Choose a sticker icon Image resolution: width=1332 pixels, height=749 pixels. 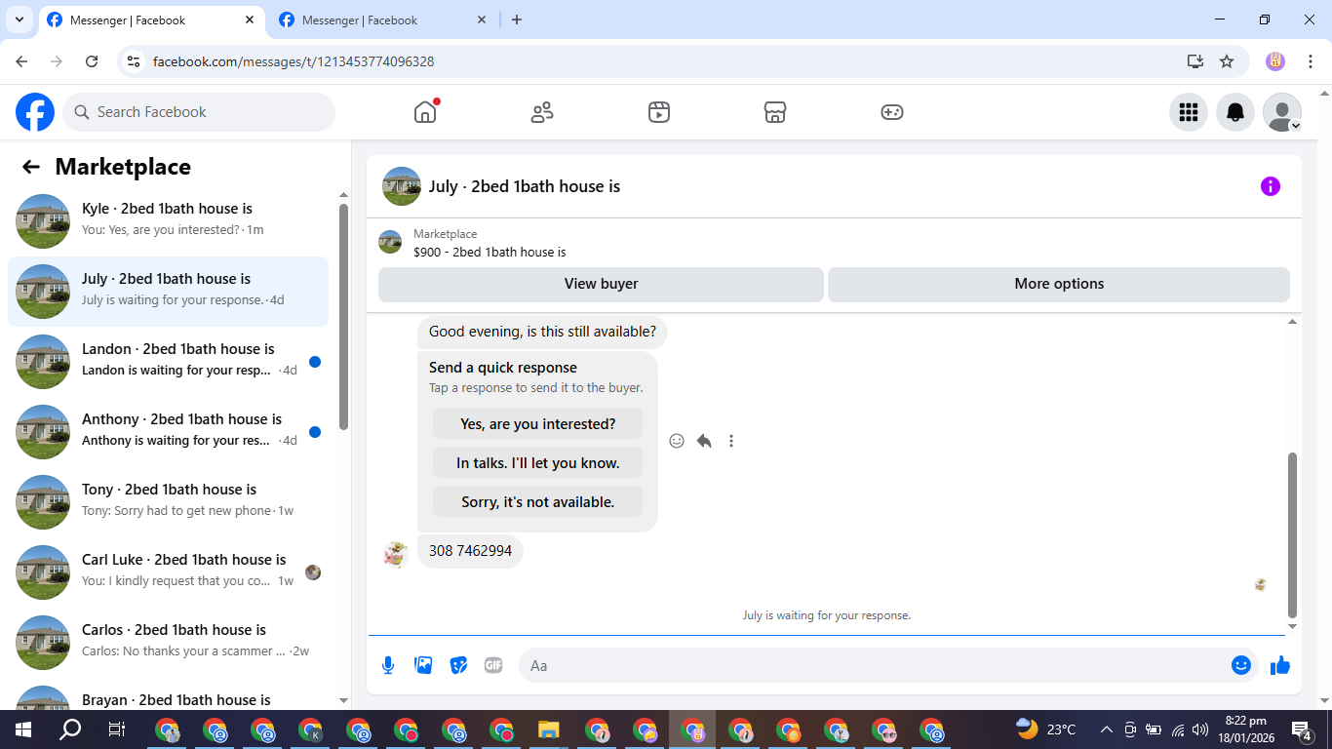click(x=458, y=665)
